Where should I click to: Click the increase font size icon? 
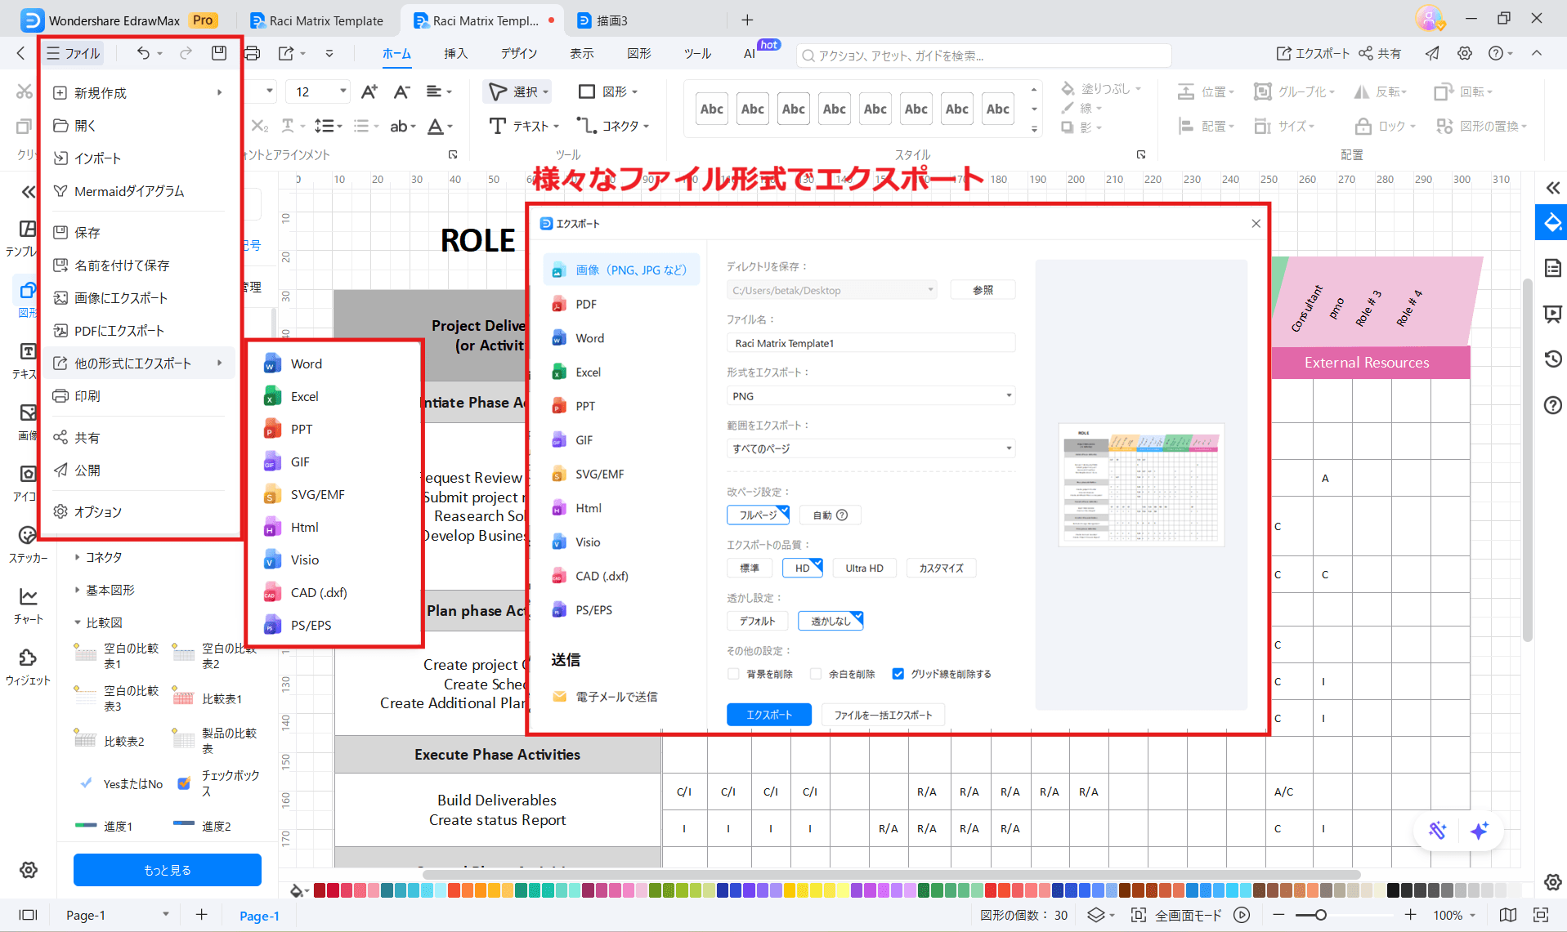369,91
